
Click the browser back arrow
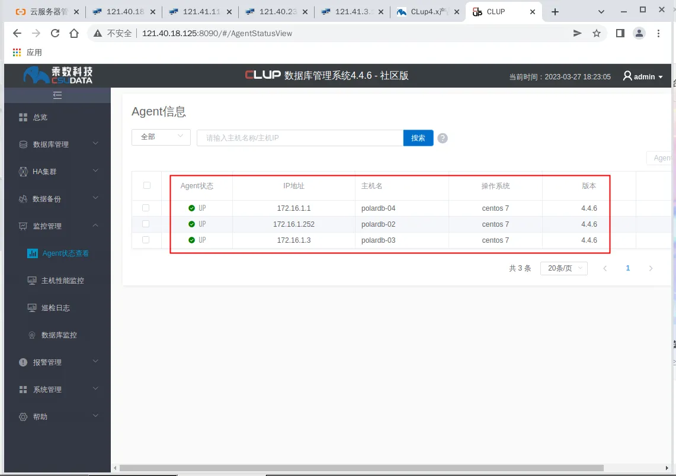click(17, 33)
